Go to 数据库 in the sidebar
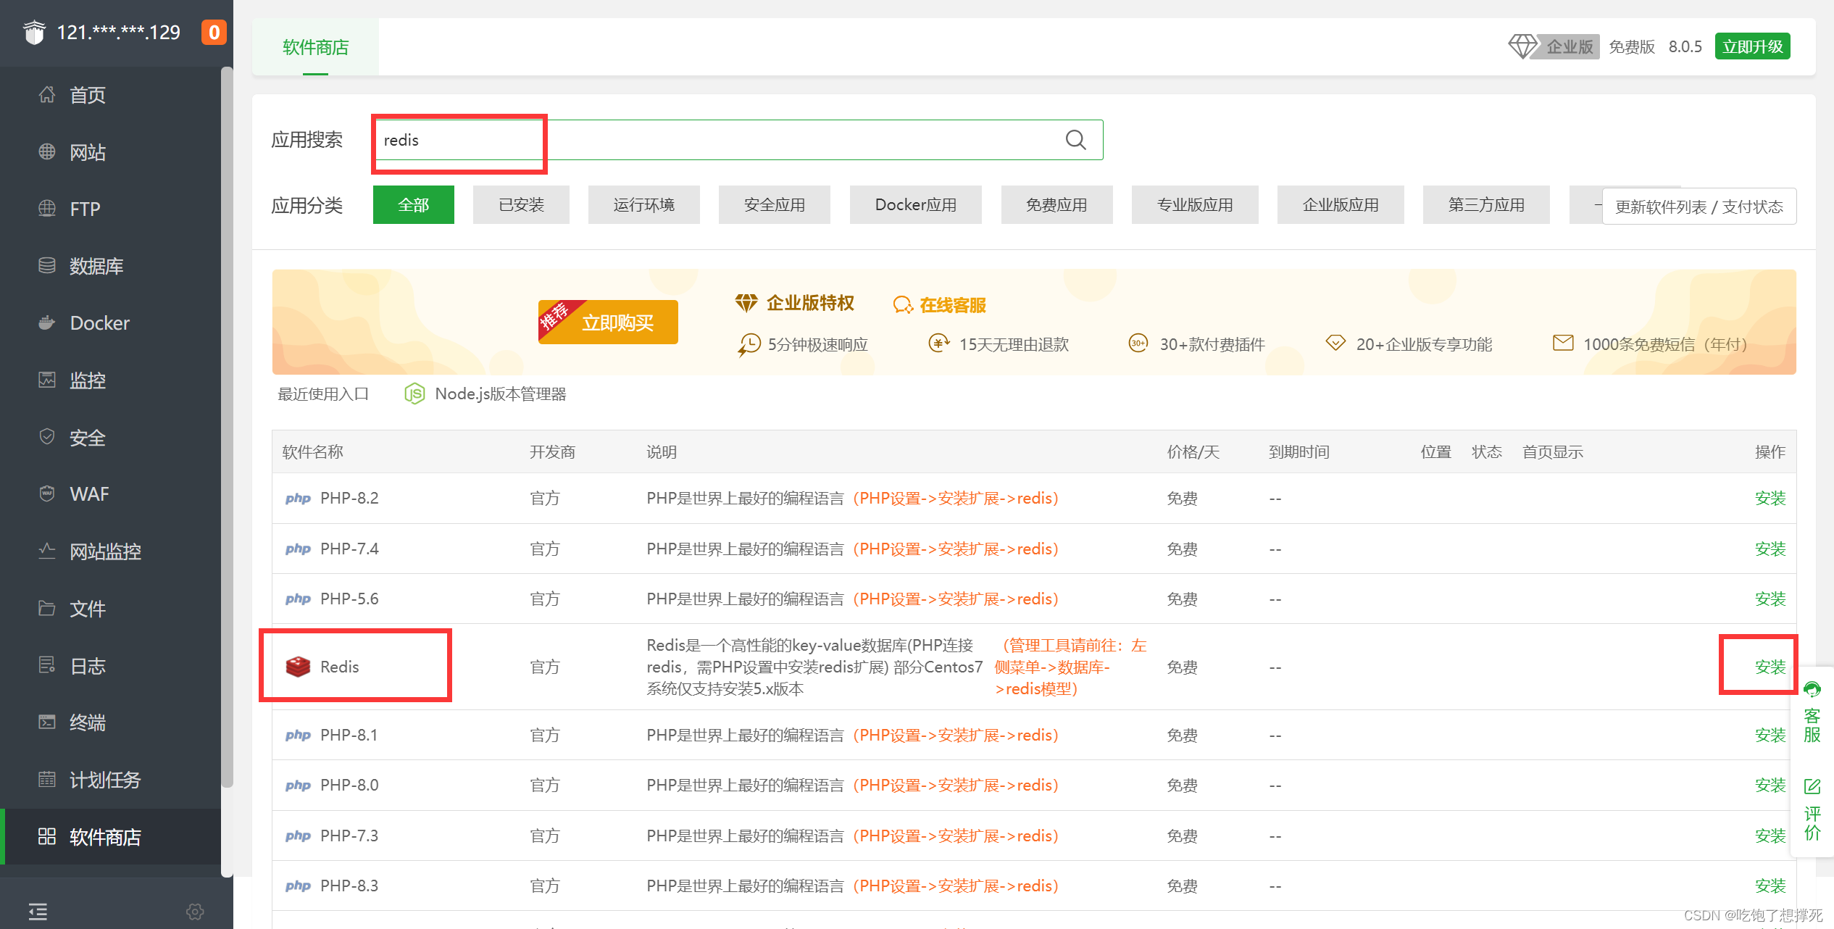Image resolution: width=1834 pixels, height=929 pixels. coord(96,266)
